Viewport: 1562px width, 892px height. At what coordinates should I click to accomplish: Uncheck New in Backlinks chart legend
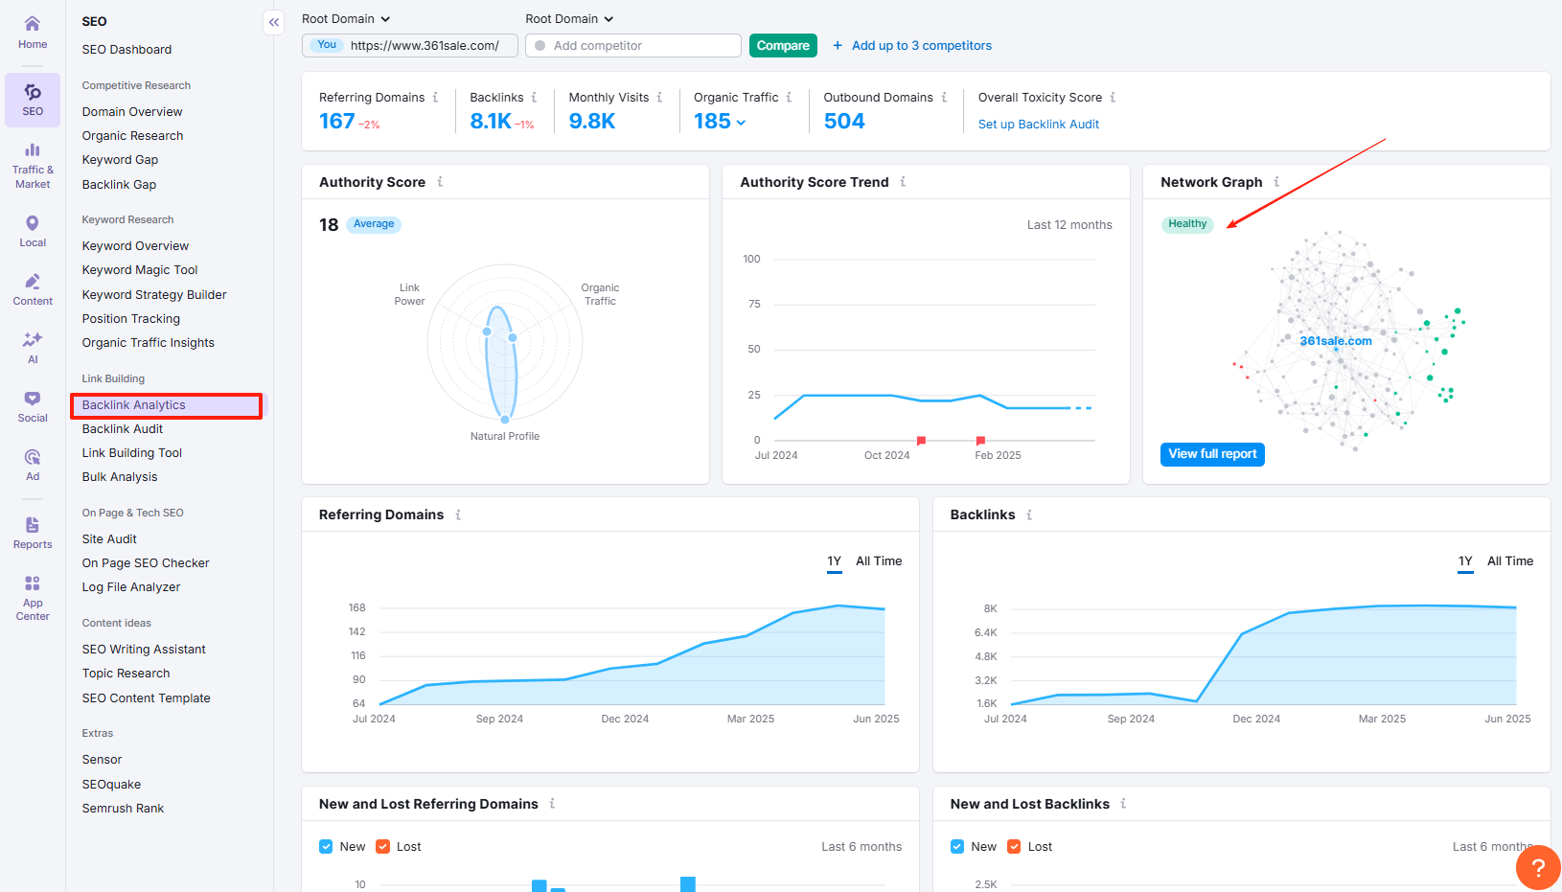957,847
